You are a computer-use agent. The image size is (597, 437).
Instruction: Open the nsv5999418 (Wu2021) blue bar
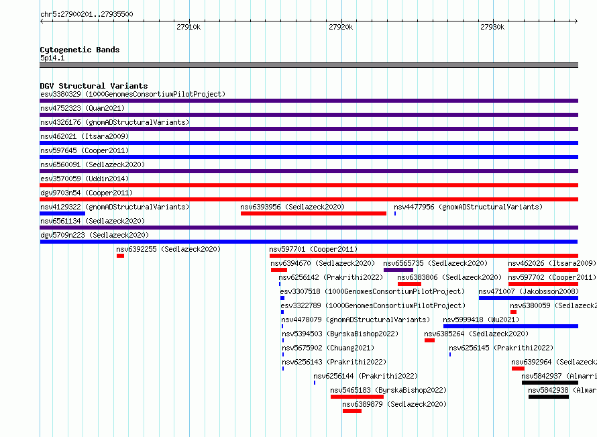click(x=510, y=326)
